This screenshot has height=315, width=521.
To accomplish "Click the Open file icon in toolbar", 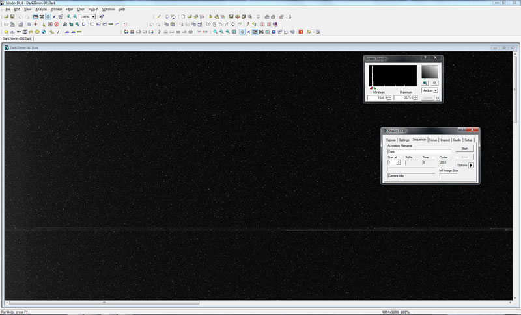I will pos(6,16).
